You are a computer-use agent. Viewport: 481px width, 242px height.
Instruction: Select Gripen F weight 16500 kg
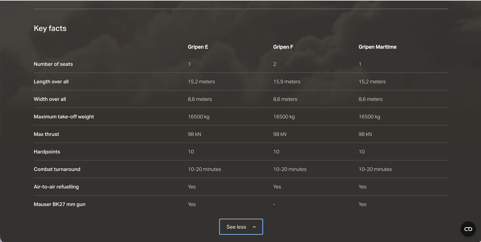pos(284,117)
